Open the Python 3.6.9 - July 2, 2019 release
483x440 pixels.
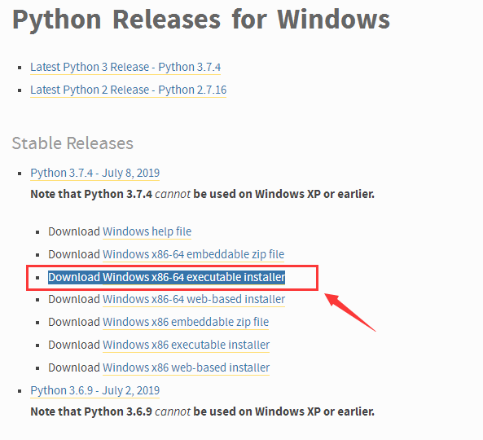click(x=94, y=390)
